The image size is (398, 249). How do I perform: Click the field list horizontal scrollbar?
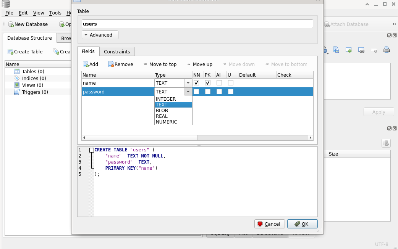pyautogui.click(x=142, y=138)
